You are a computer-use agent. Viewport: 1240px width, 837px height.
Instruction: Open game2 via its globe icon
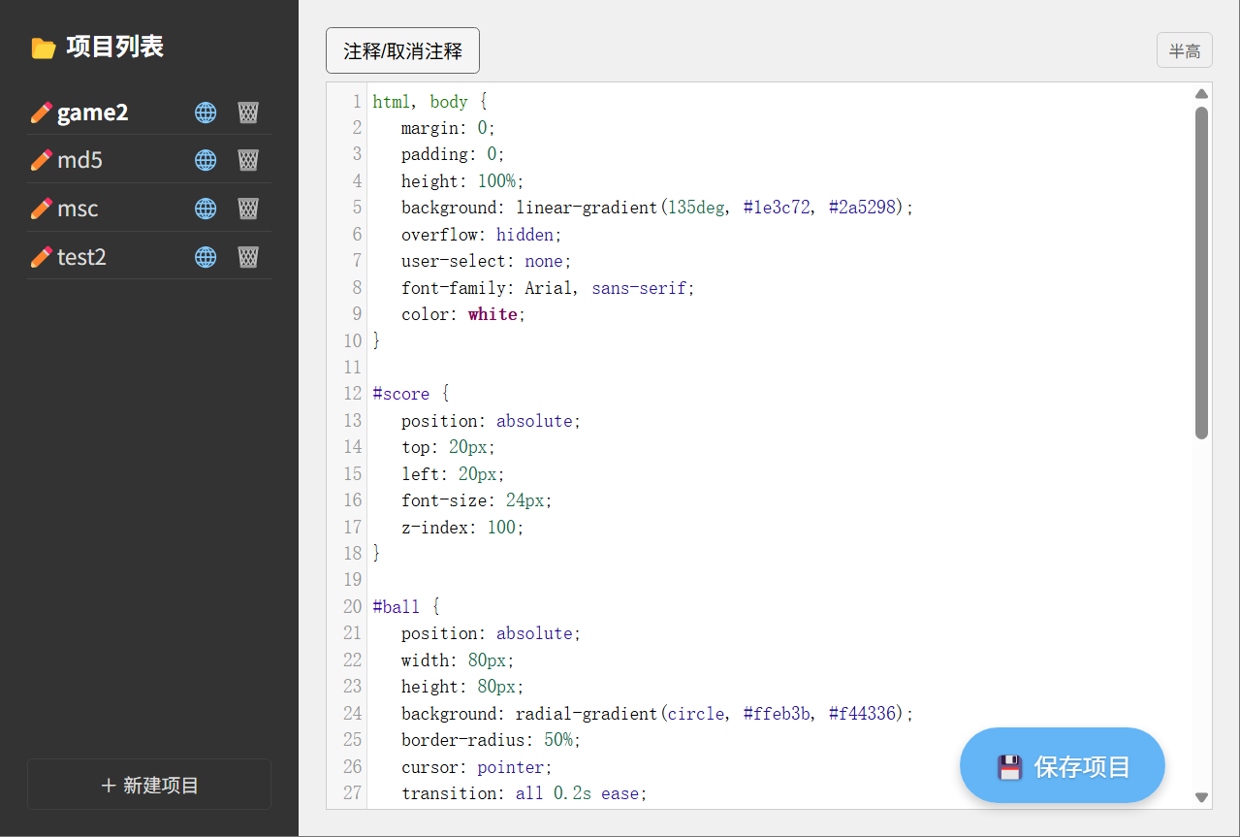206,113
